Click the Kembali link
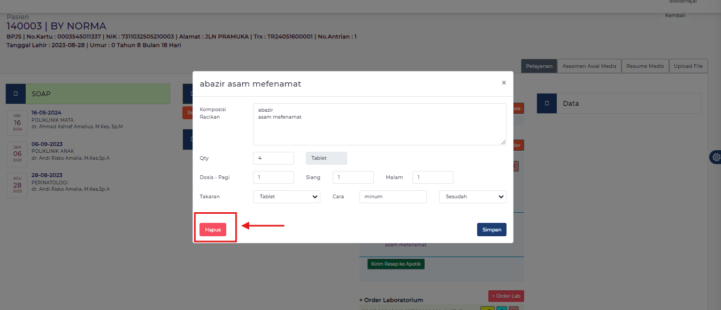The width and height of the screenshot is (721, 310). coord(674,15)
